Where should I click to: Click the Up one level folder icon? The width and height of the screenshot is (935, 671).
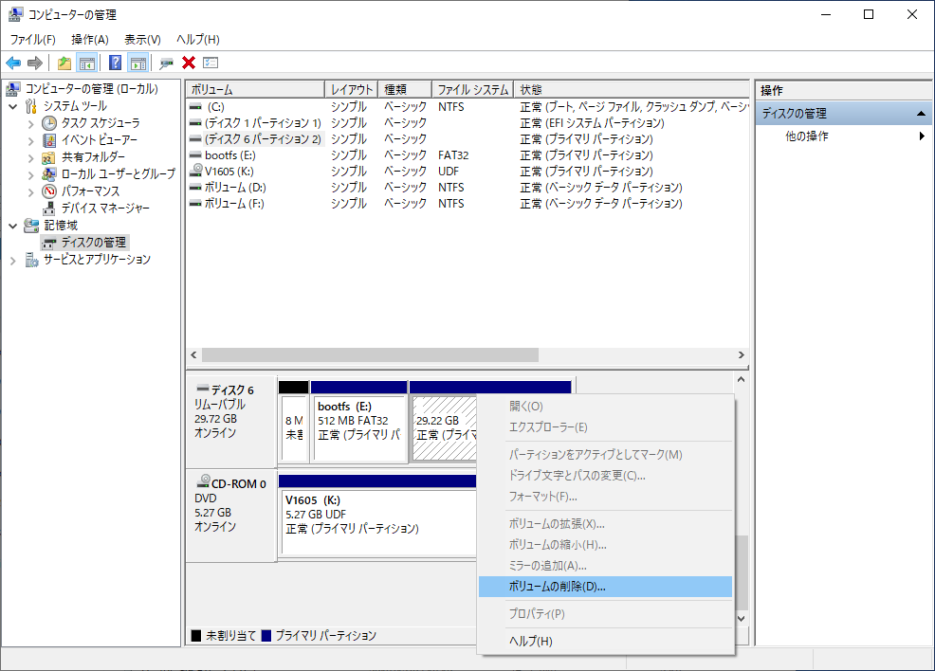[x=64, y=63]
